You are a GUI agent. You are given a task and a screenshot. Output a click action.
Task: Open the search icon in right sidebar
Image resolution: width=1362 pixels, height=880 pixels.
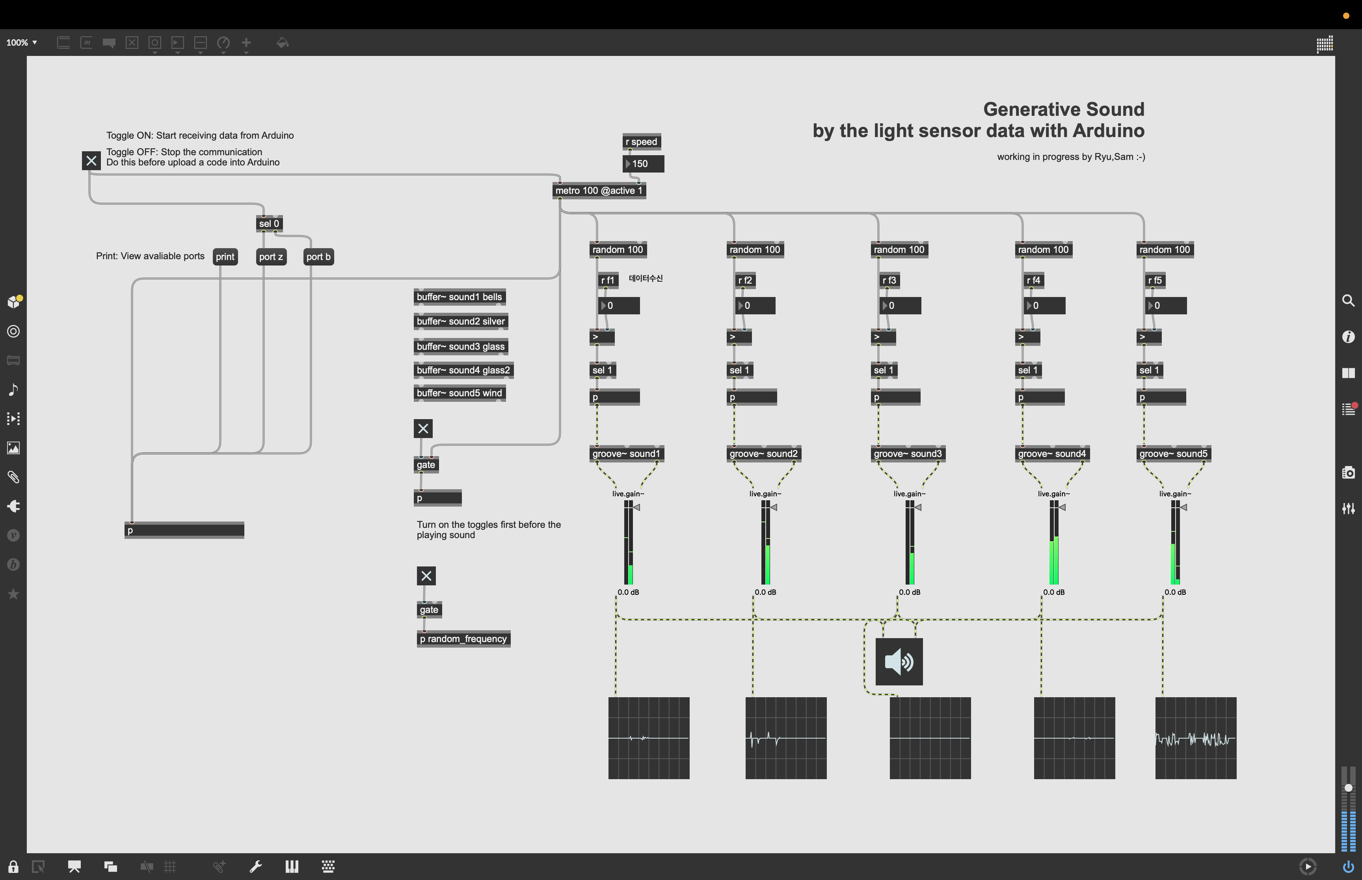[1348, 301]
